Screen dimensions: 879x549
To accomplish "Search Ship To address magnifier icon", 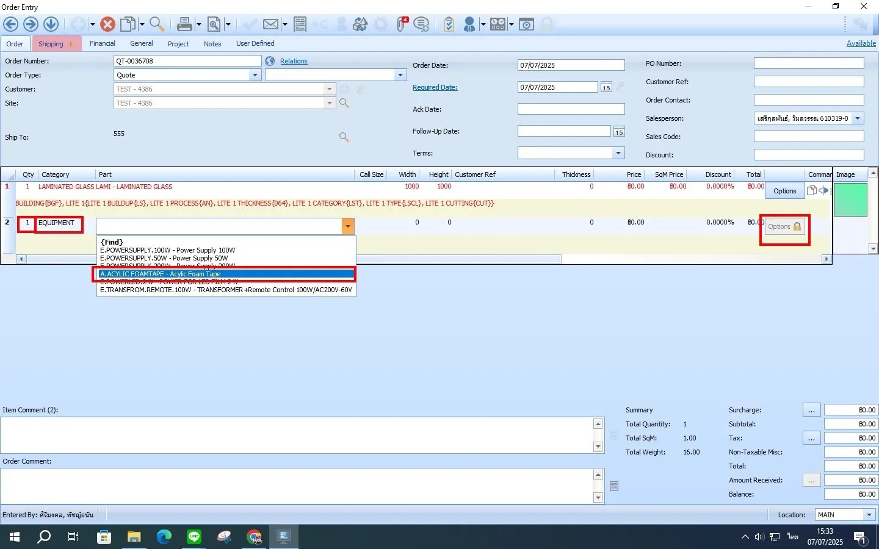I will pyautogui.click(x=344, y=137).
